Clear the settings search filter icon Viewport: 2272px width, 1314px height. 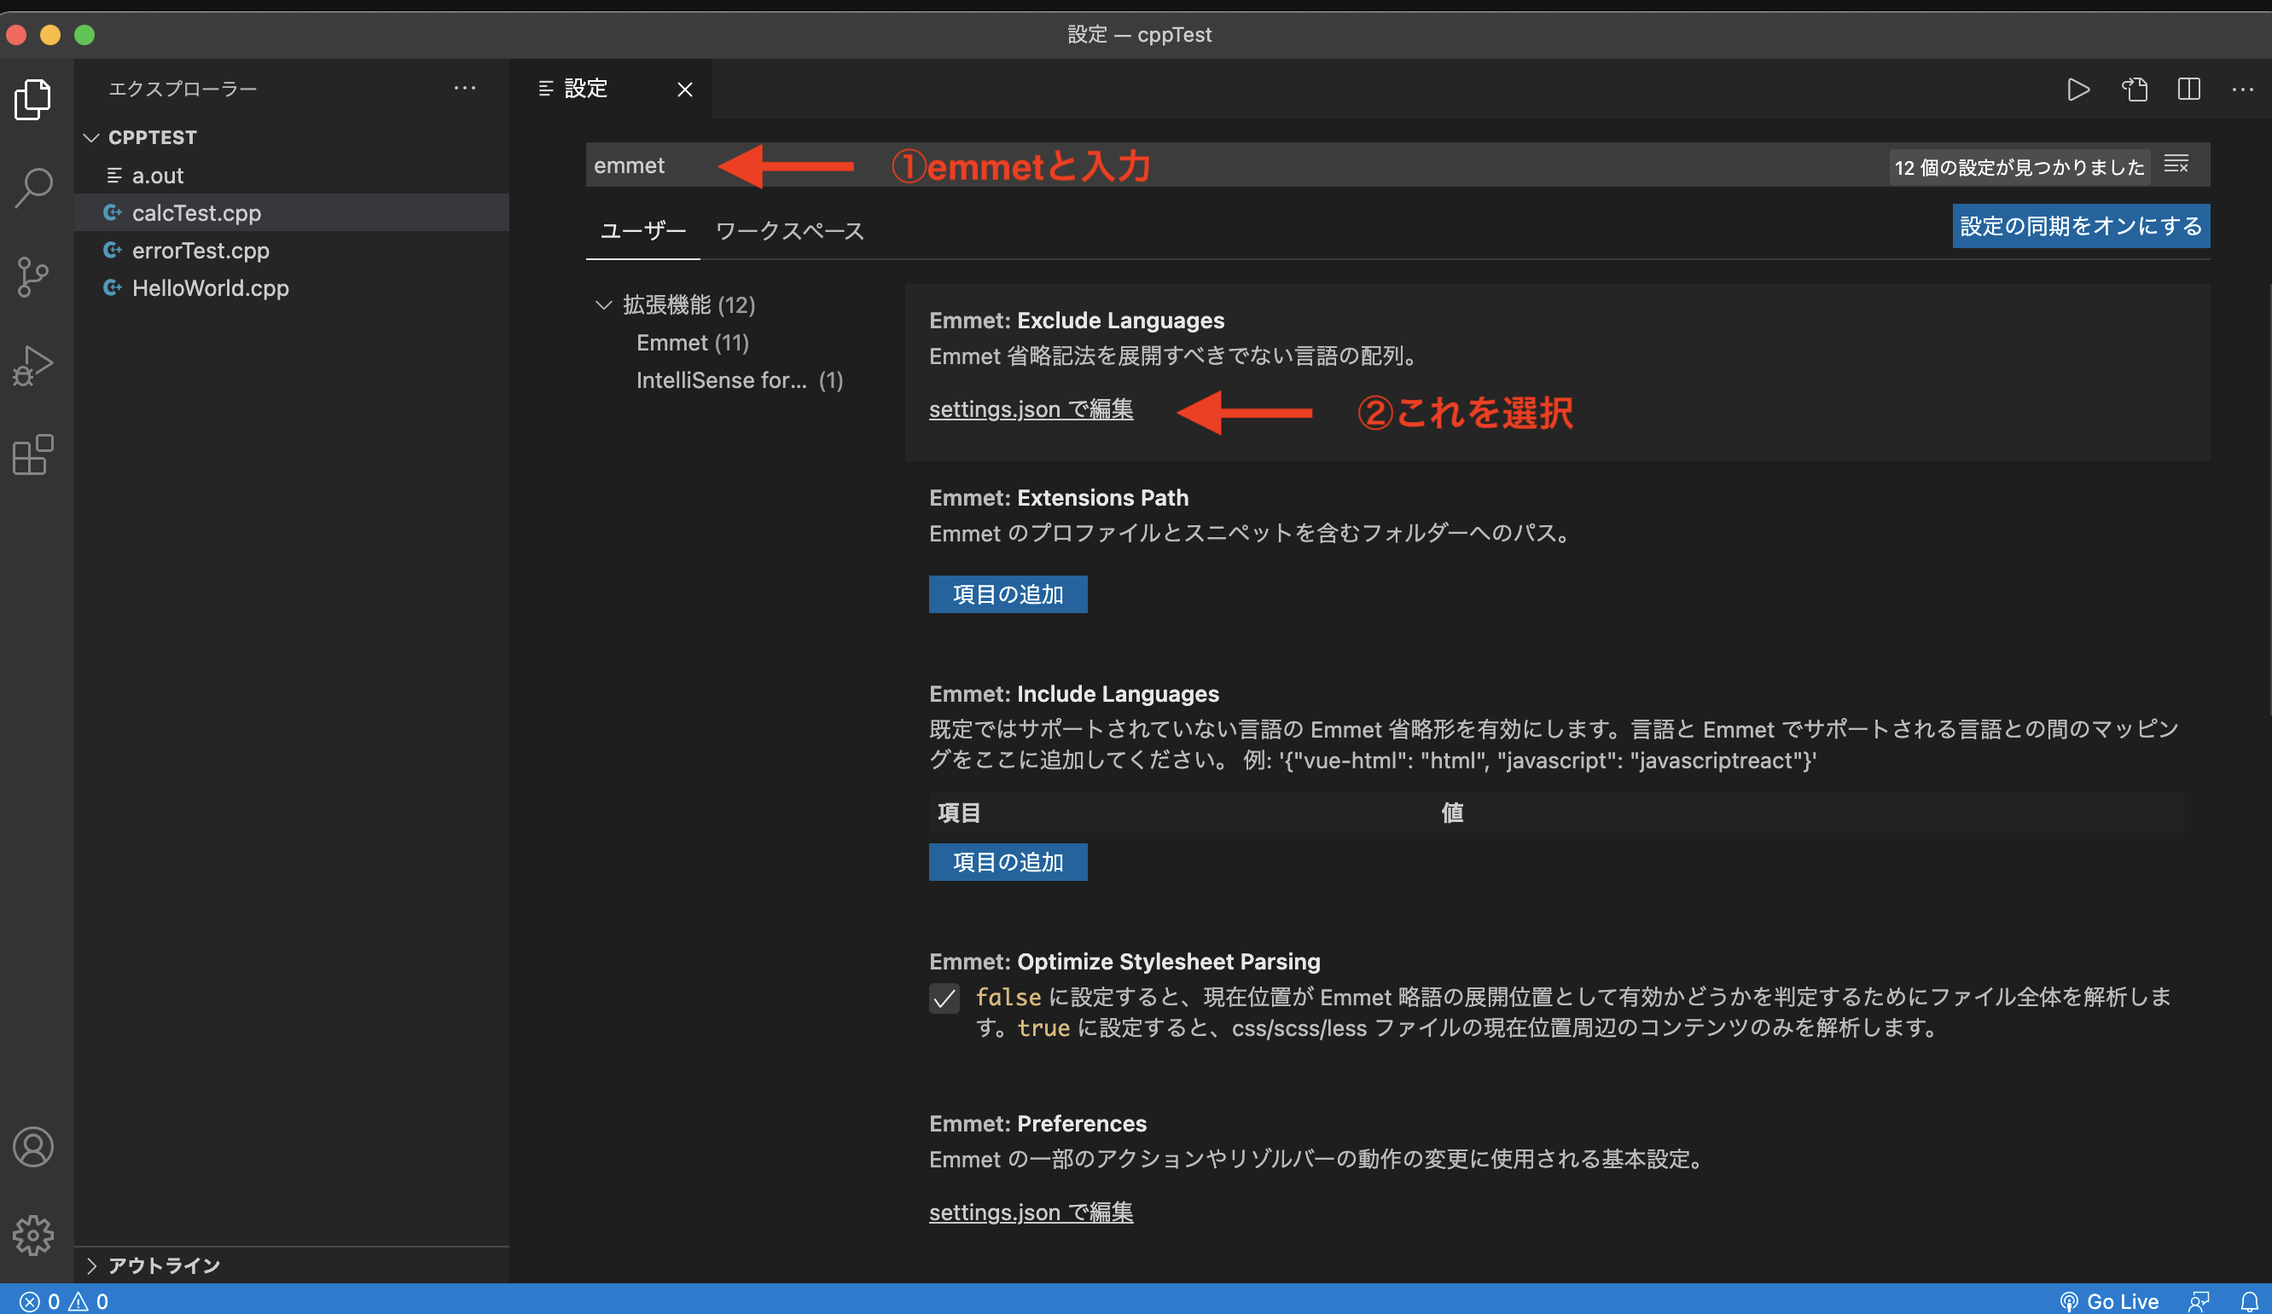2177,164
